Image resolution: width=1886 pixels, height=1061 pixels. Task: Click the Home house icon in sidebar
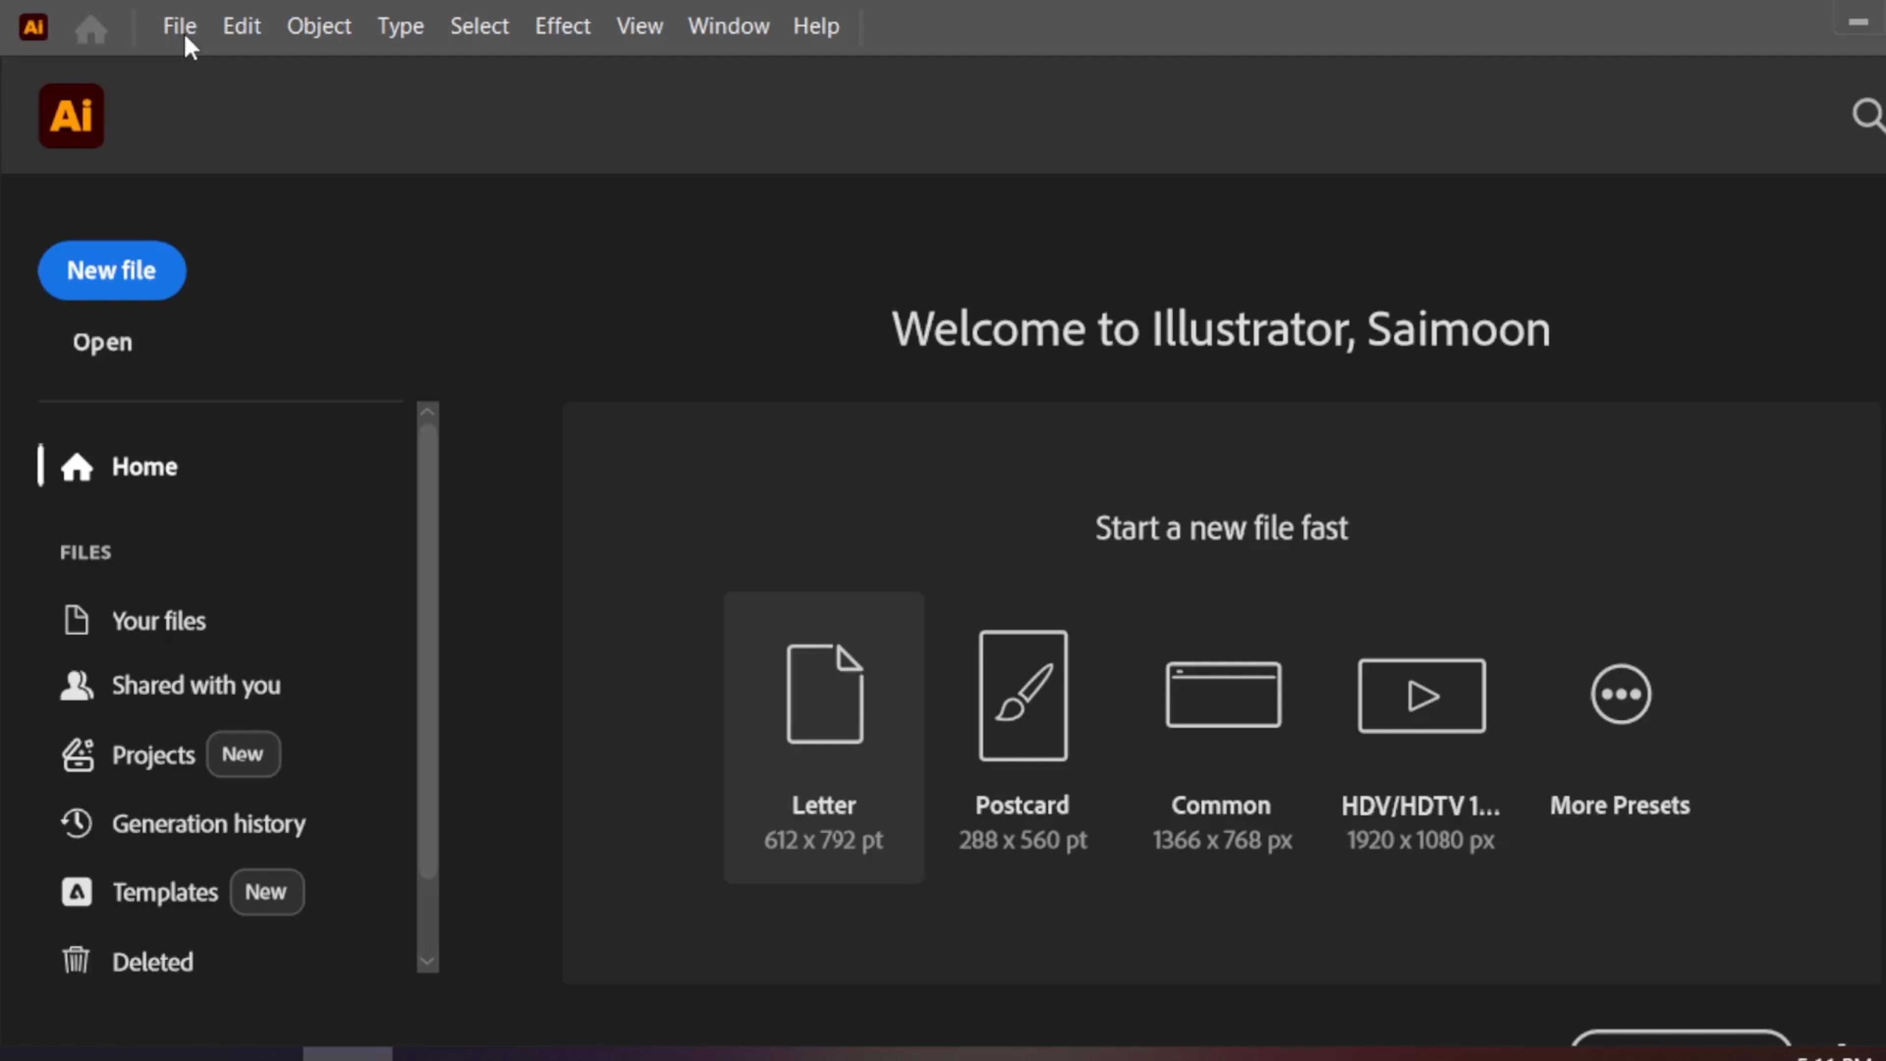tap(76, 467)
